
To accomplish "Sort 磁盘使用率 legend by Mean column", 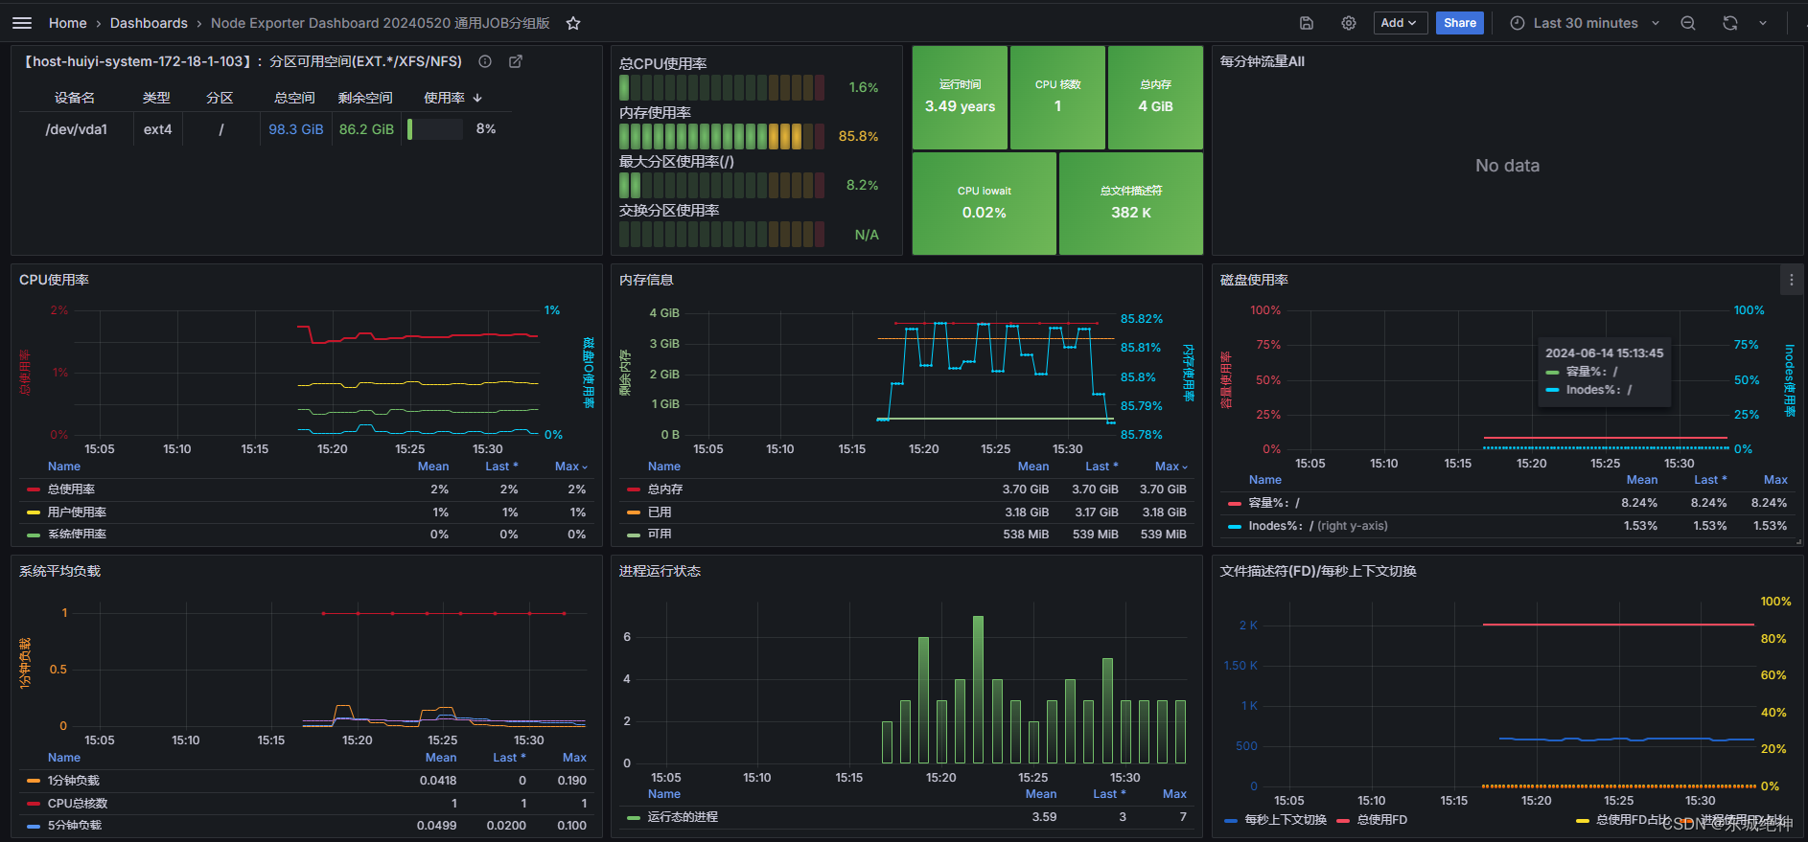I will pos(1642,480).
